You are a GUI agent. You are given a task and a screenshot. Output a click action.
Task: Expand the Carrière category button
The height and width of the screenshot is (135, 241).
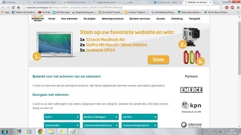tap(139, 117)
